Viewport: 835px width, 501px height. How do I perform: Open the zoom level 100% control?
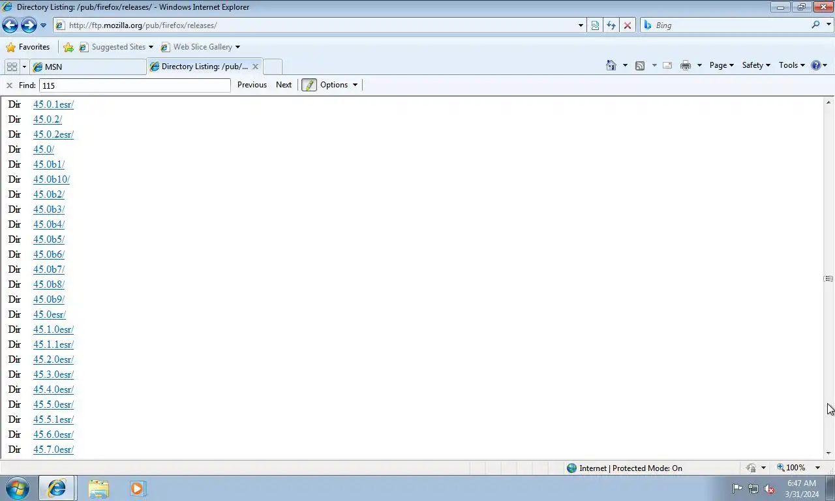tap(791, 468)
